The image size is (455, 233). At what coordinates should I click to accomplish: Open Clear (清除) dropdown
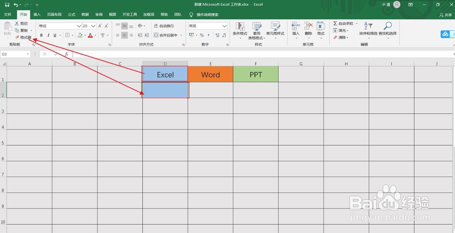pyautogui.click(x=341, y=37)
